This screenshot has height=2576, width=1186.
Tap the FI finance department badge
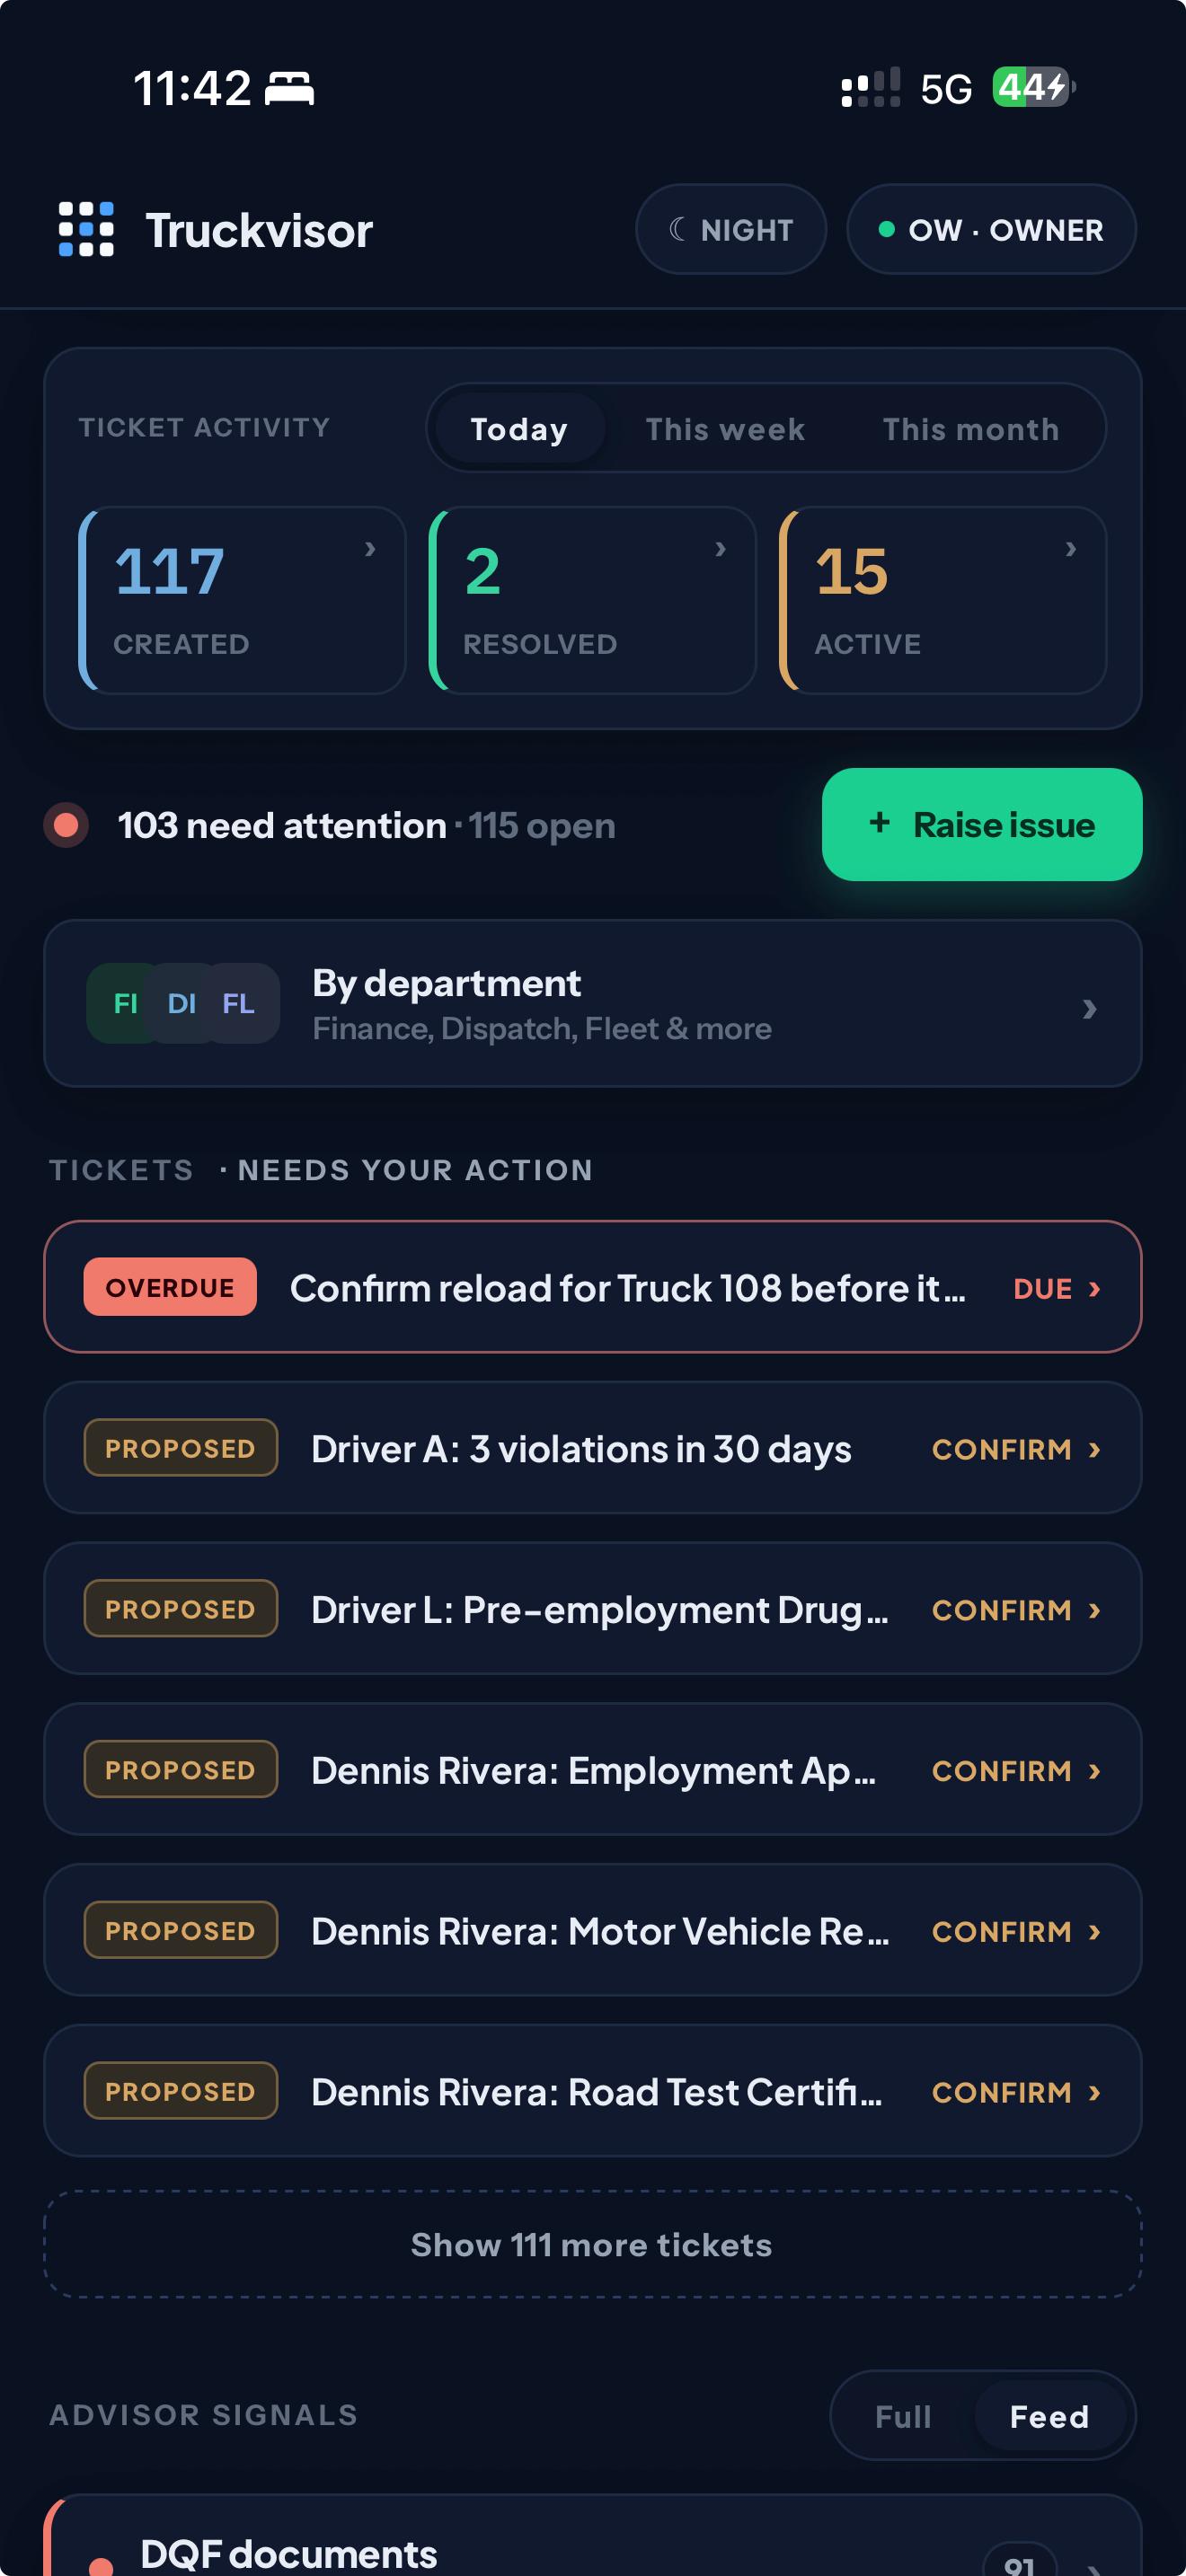point(125,1003)
